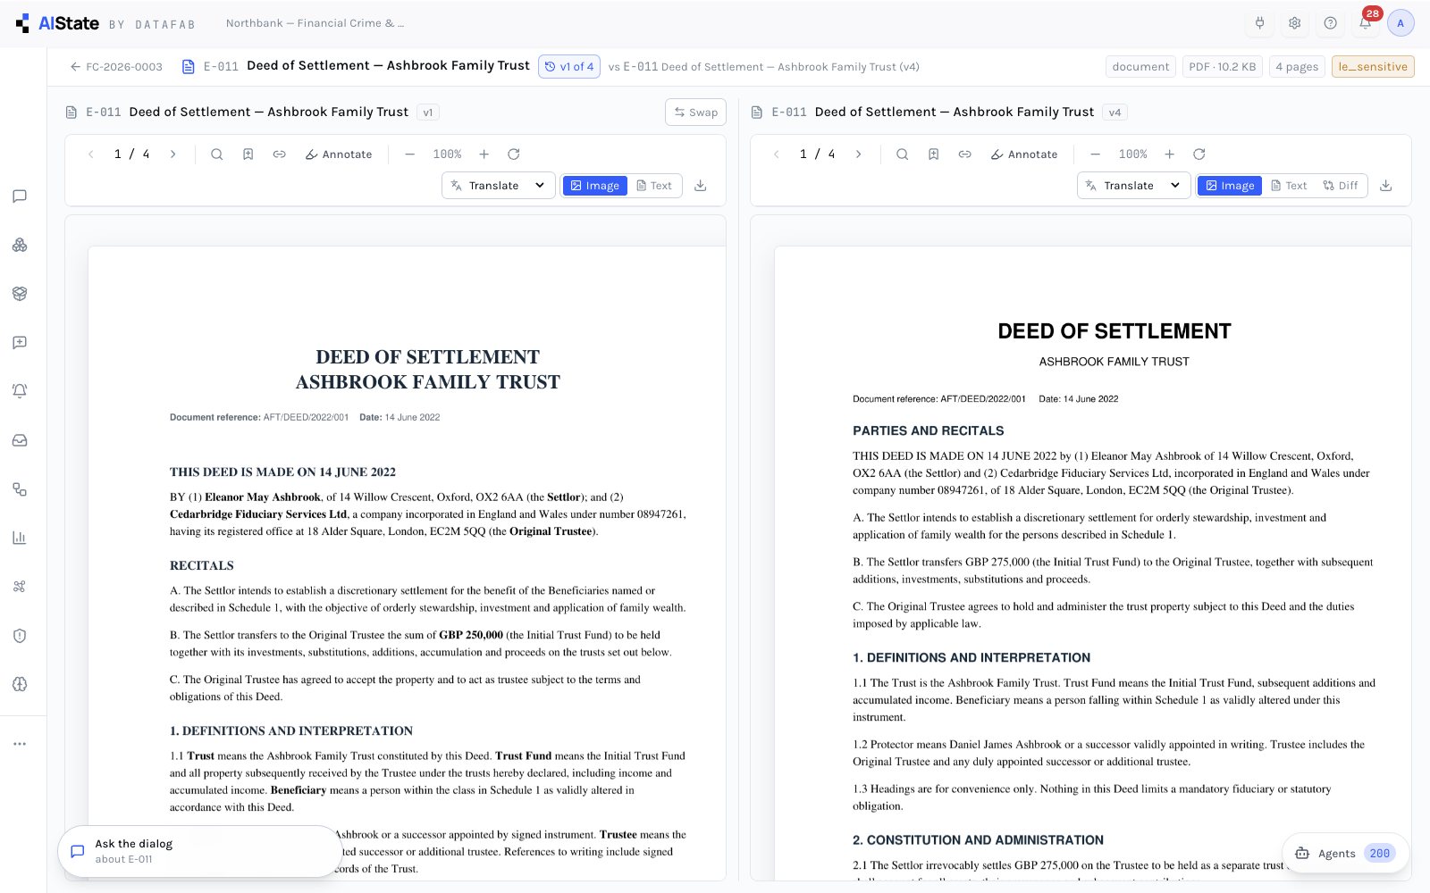Viewport: 1430px width, 893px height.
Task: Zoom in on right viewer plus
Action: (x=1170, y=154)
